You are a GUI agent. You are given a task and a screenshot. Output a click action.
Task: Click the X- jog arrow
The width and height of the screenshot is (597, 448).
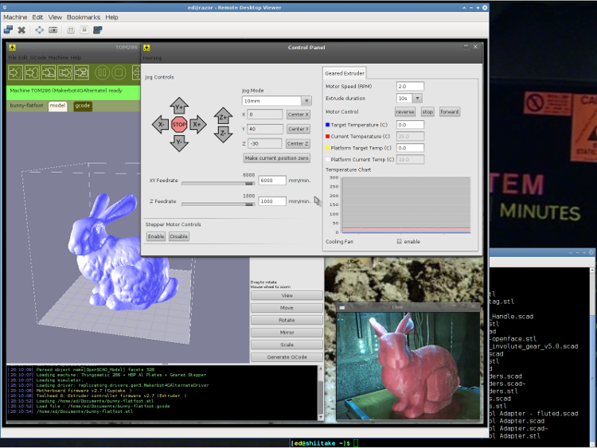tap(161, 124)
